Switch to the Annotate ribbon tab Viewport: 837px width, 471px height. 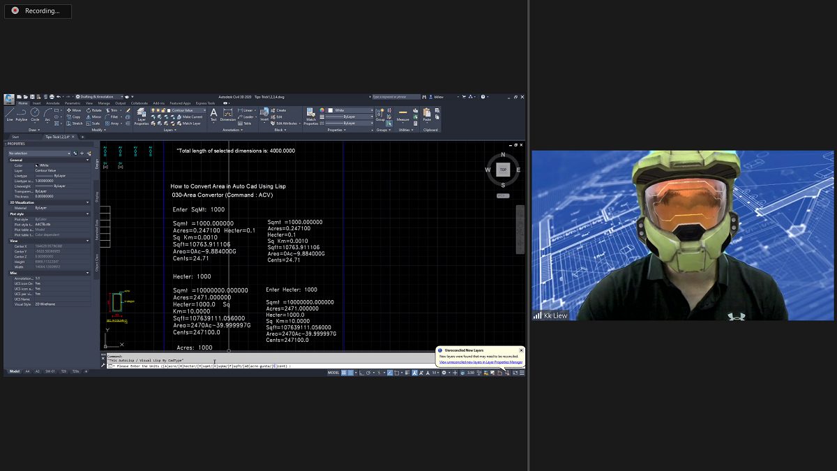(x=53, y=103)
